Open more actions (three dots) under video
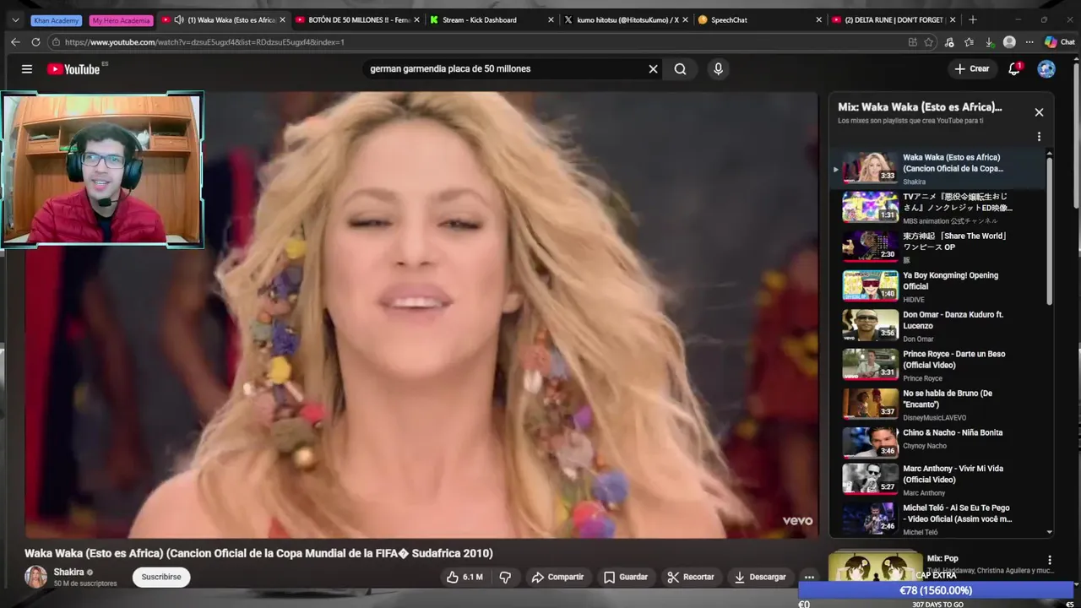Image resolution: width=1081 pixels, height=608 pixels. (x=809, y=577)
